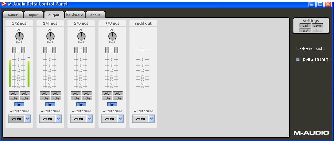This screenshot has height=143, width=334.
Task: Open the 3/4 out output source dropdown
Action: tap(51, 119)
